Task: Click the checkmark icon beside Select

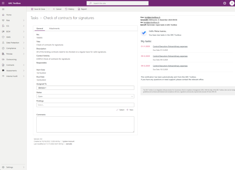Action: point(117,110)
